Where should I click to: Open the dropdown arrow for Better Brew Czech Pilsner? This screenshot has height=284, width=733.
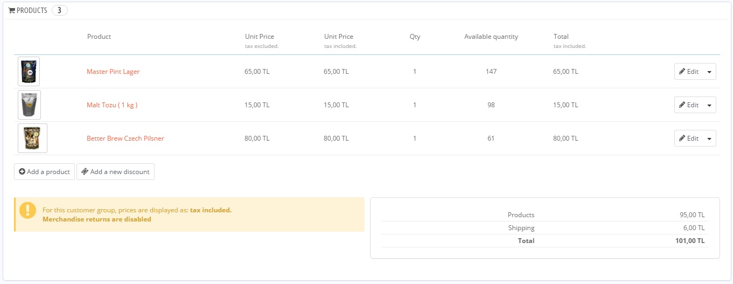click(709, 138)
